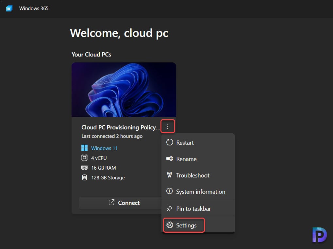The width and height of the screenshot is (333, 249).
Task: Select Restart from the context menu
Action: (198, 143)
